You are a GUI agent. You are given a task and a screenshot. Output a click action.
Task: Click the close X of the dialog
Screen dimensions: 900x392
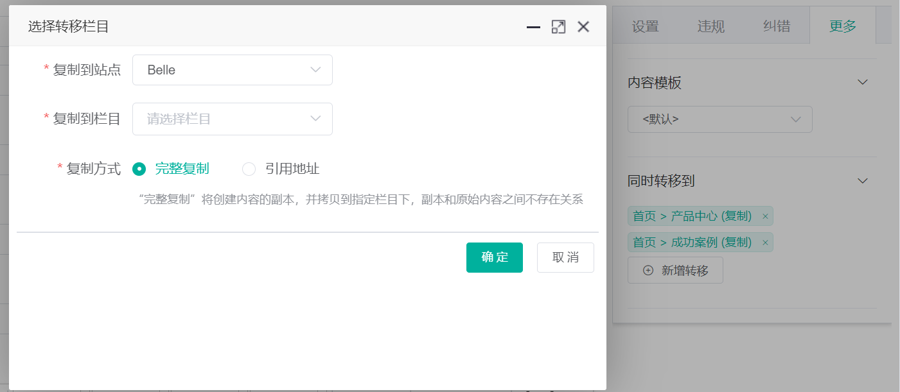583,26
